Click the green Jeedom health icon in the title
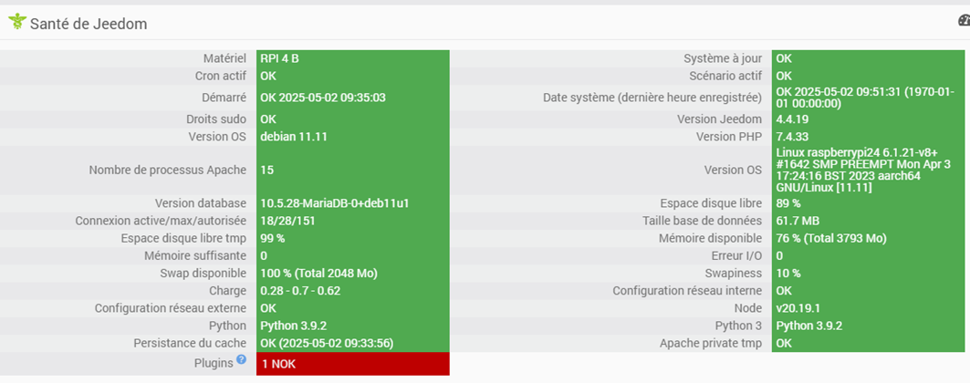The height and width of the screenshot is (383, 970). point(17,22)
